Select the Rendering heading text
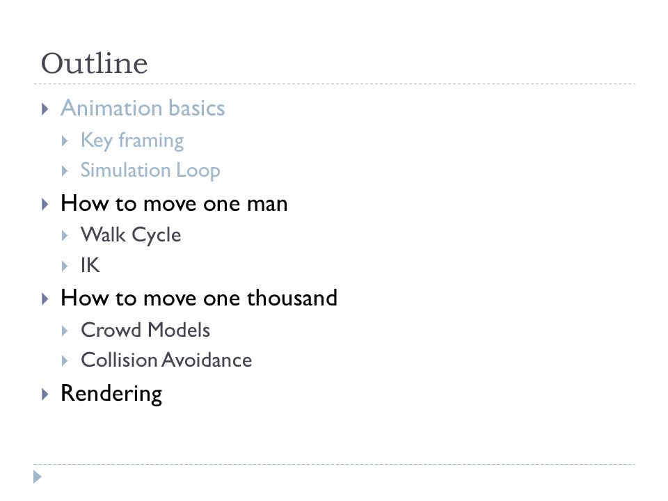 (111, 394)
